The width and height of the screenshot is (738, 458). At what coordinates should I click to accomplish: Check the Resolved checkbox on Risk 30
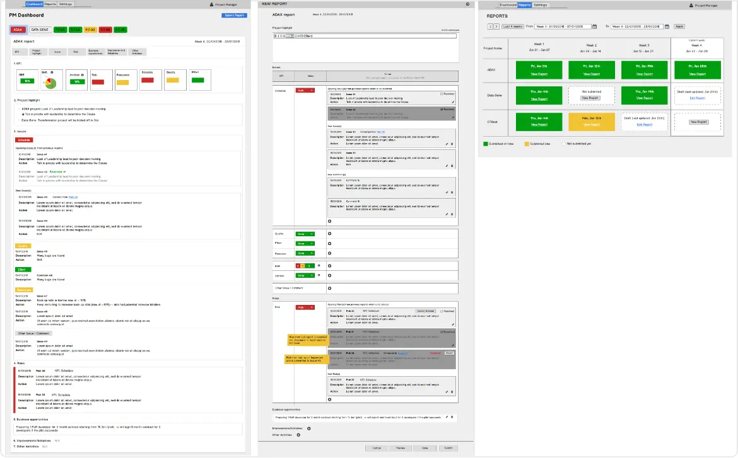(x=441, y=311)
